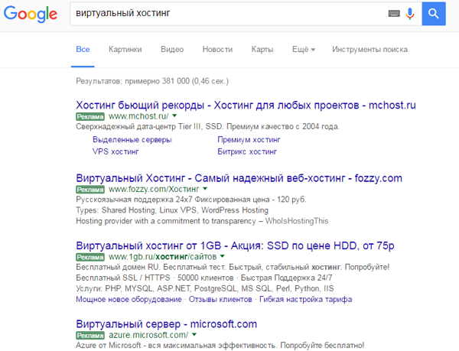
Task: Click the Azure от Microsoft description line
Action: point(220,346)
